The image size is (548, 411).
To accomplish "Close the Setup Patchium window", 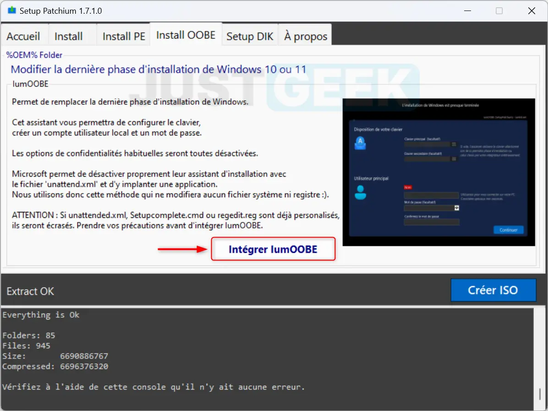I will click(532, 11).
